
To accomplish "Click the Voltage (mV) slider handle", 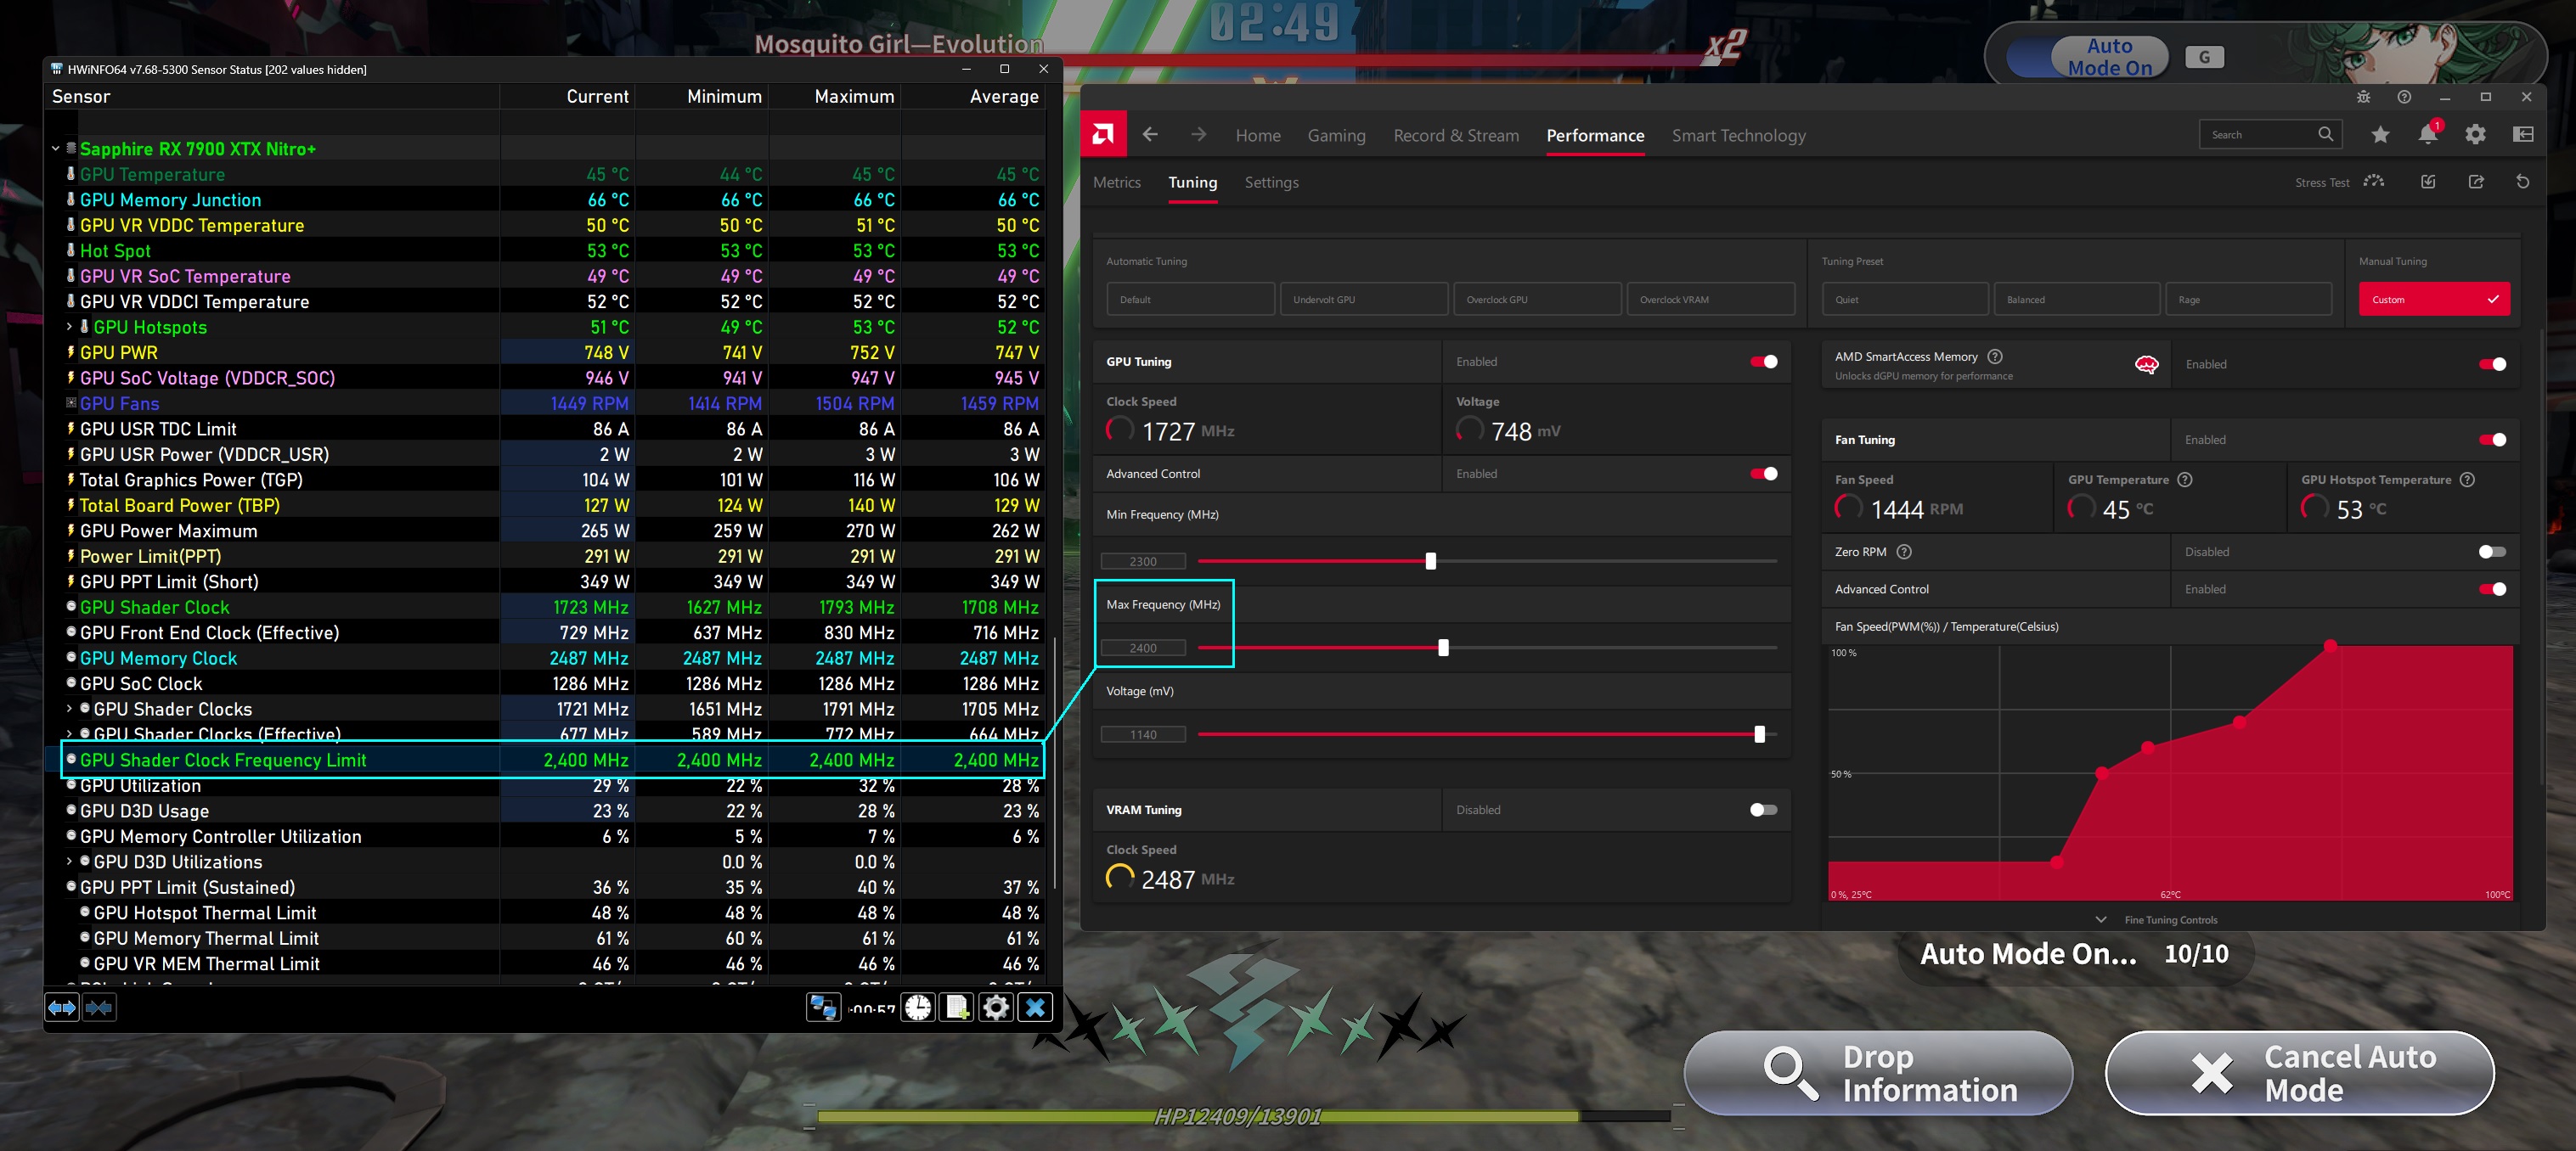I will [1759, 734].
